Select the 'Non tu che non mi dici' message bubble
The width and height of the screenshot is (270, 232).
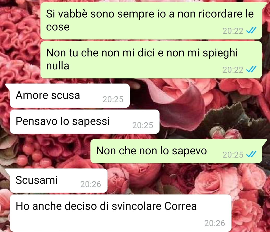(x=151, y=60)
